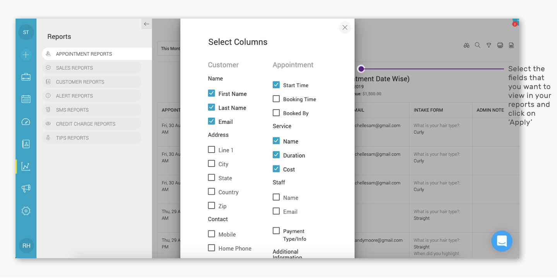Image resolution: width=557 pixels, height=278 pixels.
Task: Open the chat bubble support widget
Action: pos(502,241)
